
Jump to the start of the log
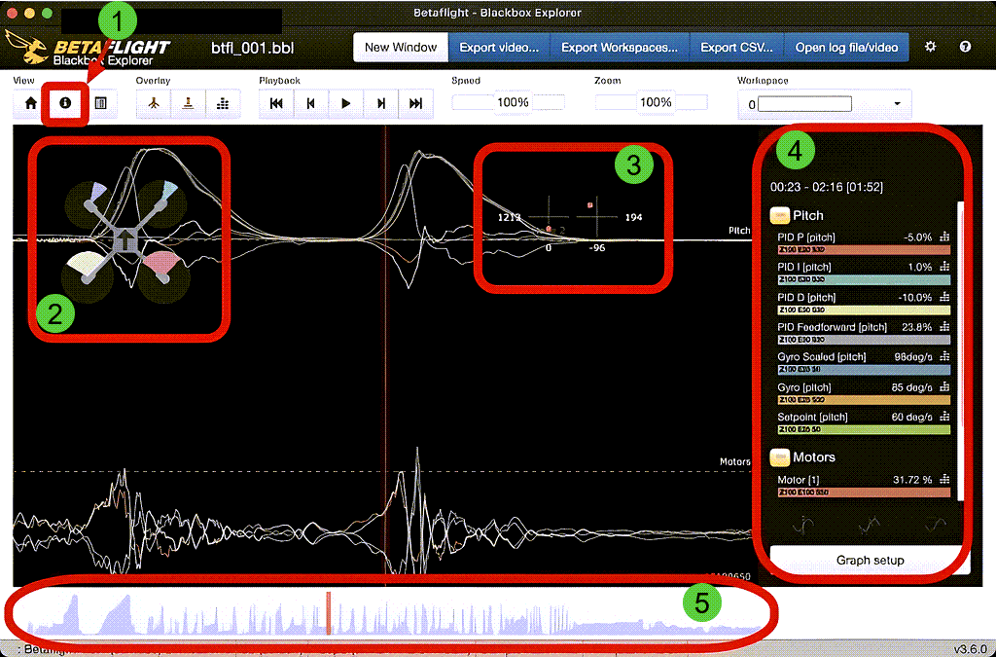pyautogui.click(x=276, y=103)
